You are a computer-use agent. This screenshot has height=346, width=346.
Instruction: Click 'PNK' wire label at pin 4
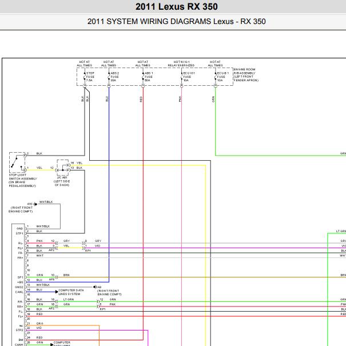(x=39, y=241)
